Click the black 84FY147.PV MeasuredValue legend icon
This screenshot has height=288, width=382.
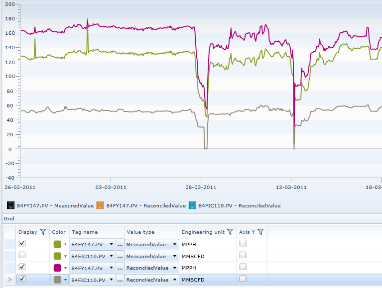(x=11, y=205)
